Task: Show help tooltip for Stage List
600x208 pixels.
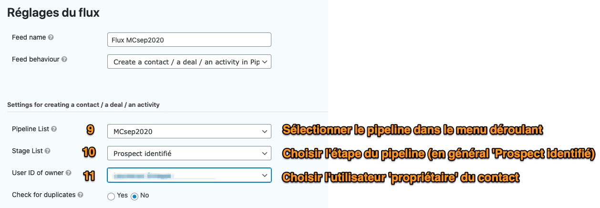Action: [46, 151]
